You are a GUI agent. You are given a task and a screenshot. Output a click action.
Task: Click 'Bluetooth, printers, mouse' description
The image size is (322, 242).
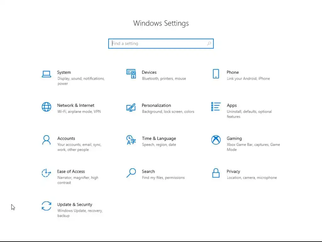pyautogui.click(x=164, y=78)
